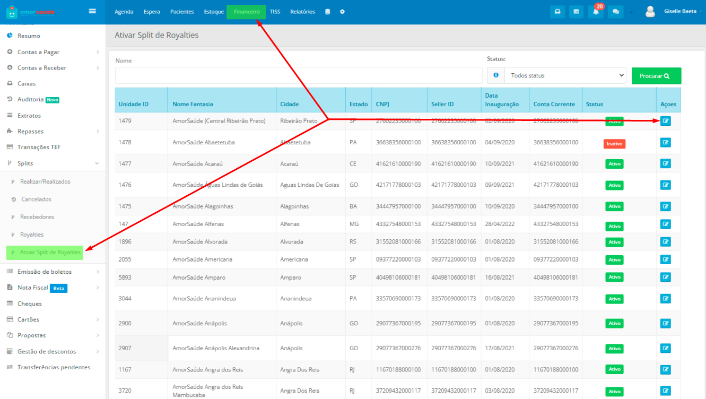Edit AmorSaúde Abaetetuba row action

666,142
